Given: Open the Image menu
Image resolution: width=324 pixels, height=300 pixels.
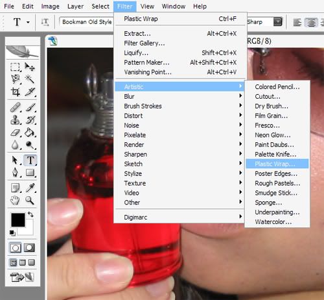Looking at the screenshot, I should pyautogui.click(x=50, y=6).
